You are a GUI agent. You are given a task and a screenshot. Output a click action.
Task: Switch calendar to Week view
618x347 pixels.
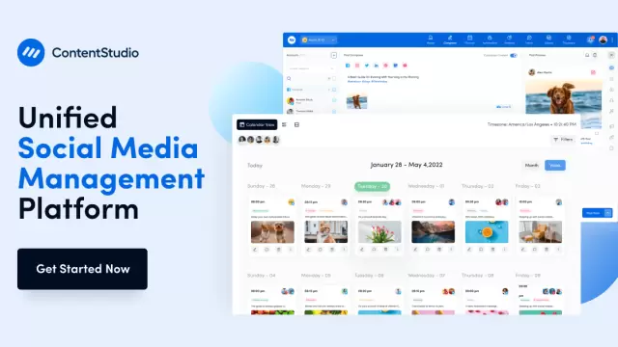click(x=555, y=165)
